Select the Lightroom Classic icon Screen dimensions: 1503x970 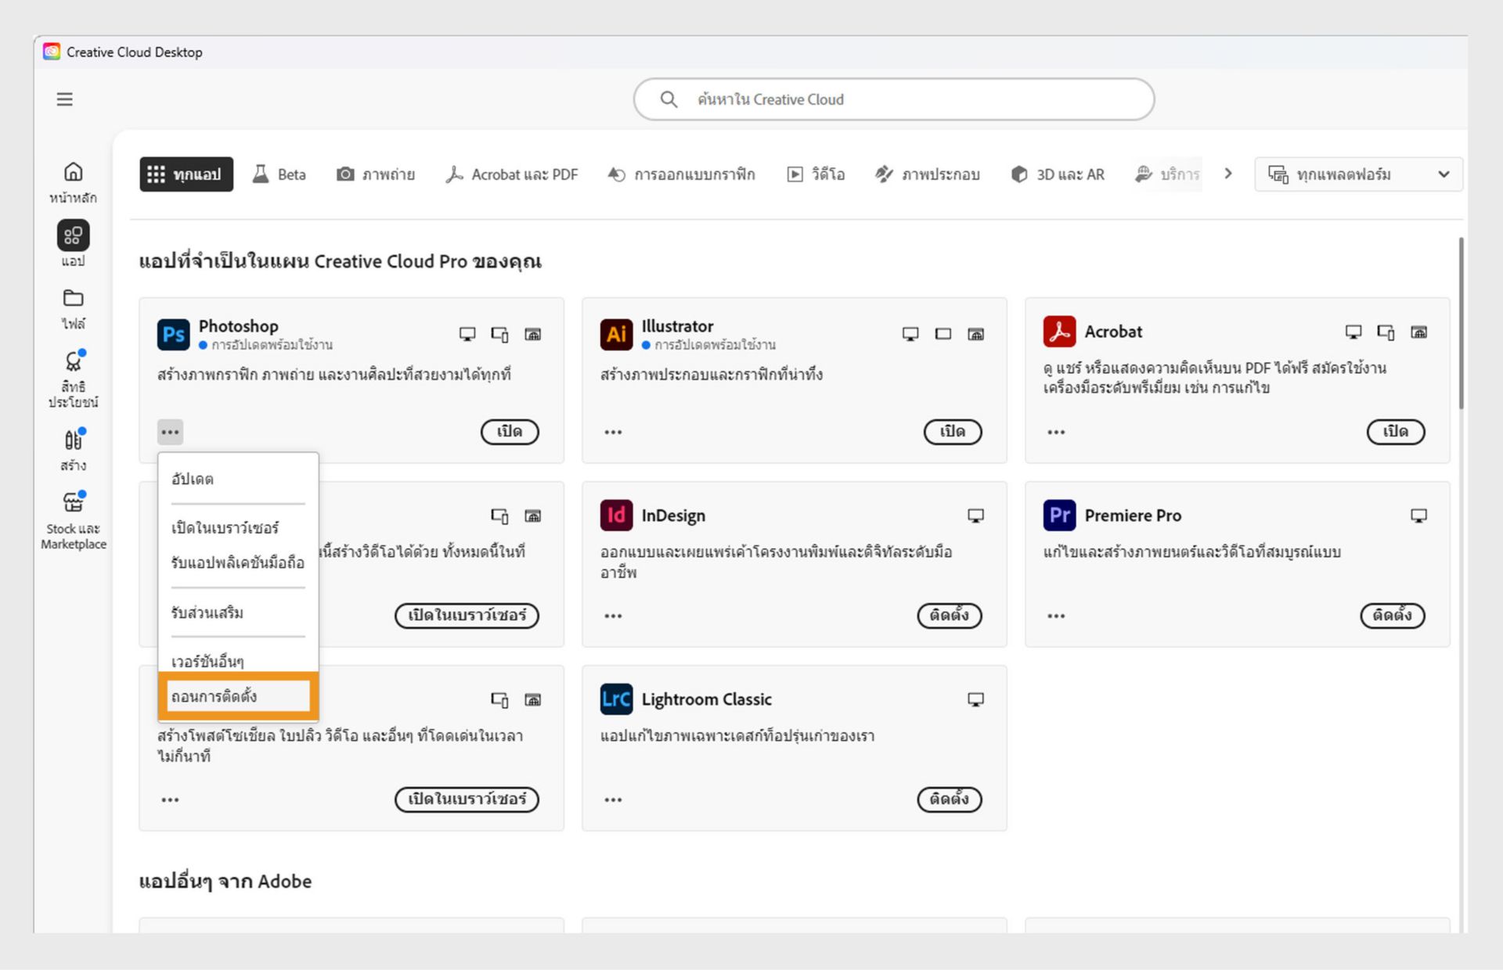[x=616, y=699]
